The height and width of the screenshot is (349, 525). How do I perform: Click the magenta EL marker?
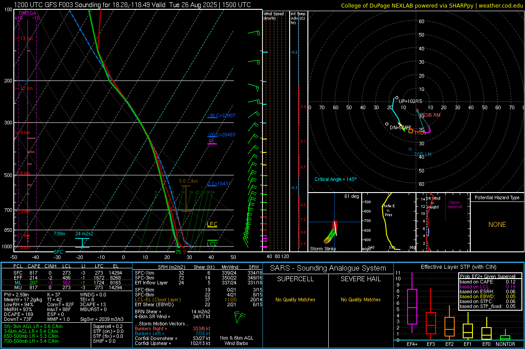212,142
